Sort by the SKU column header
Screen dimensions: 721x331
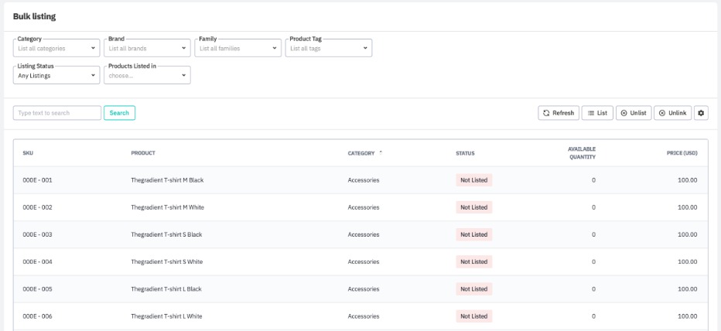(x=28, y=153)
